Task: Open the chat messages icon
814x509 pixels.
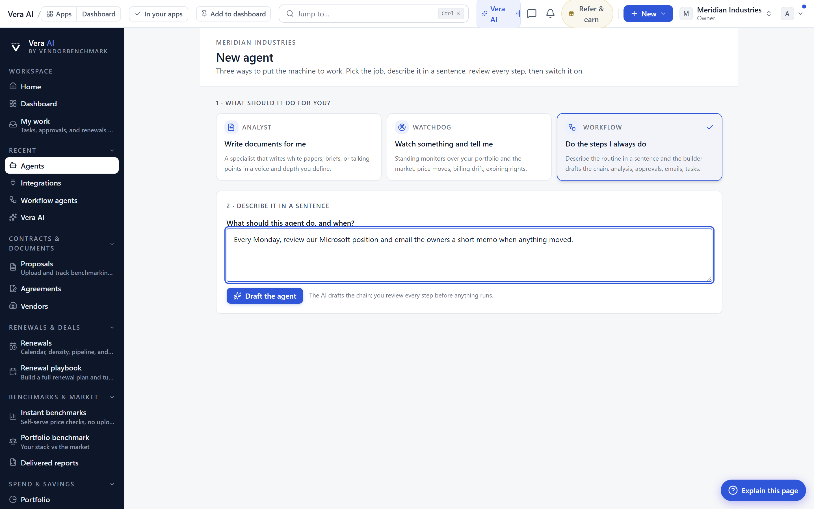Action: pyautogui.click(x=531, y=14)
